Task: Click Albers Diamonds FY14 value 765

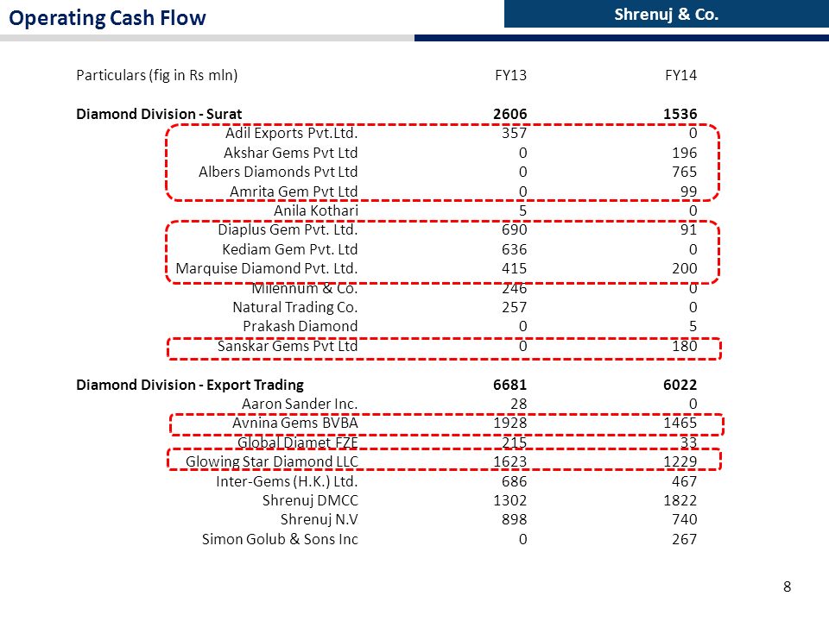Action: point(685,172)
